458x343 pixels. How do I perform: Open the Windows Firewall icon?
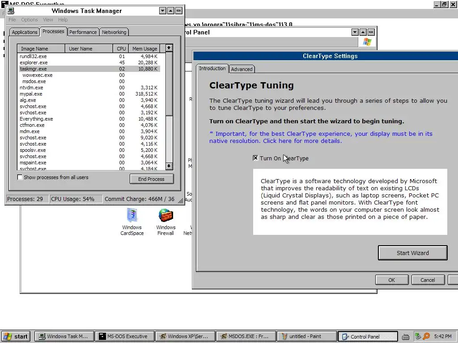(x=165, y=222)
